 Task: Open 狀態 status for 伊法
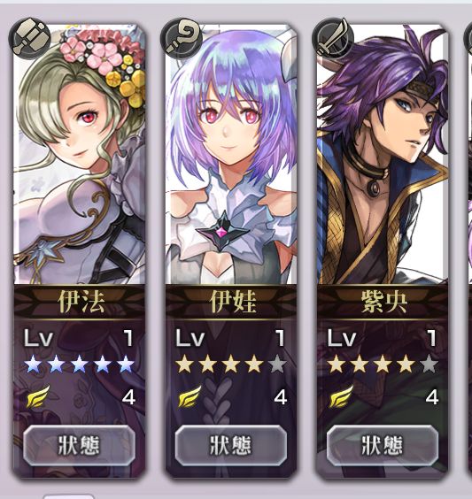pos(79,445)
